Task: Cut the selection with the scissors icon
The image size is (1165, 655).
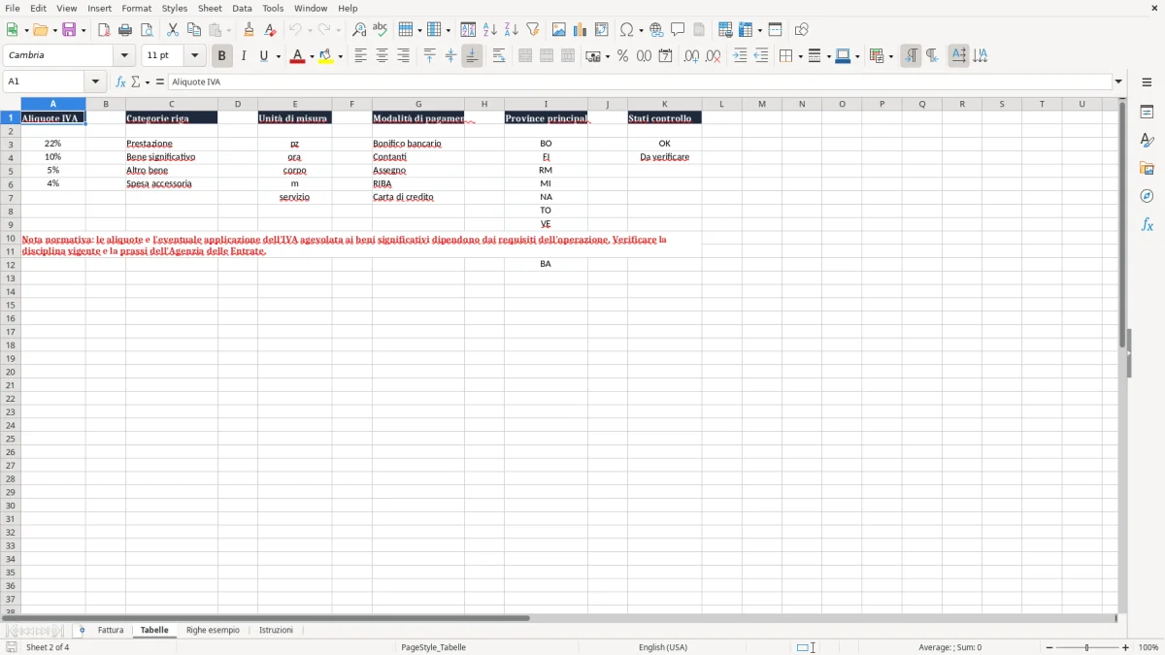Action: point(173,30)
